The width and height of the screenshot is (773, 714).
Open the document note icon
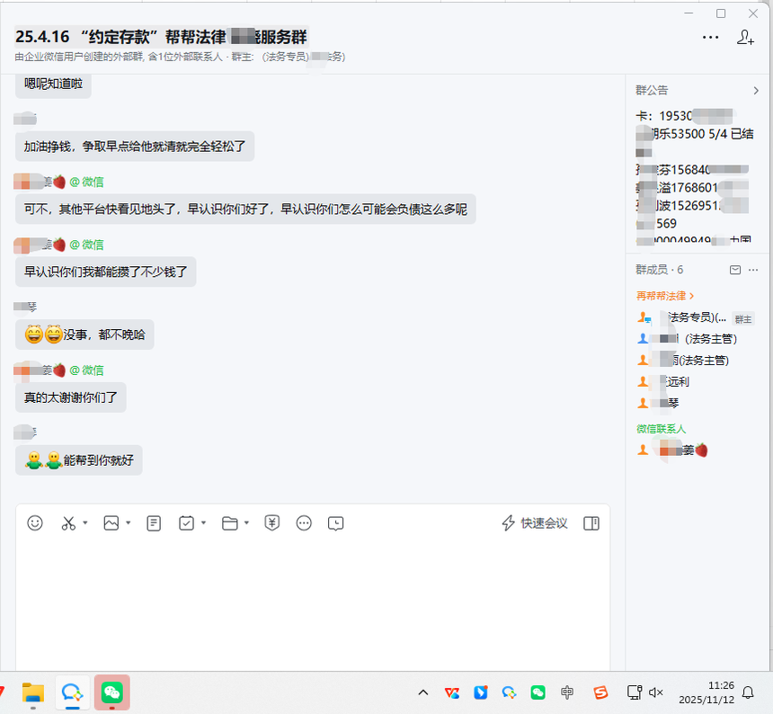154,522
